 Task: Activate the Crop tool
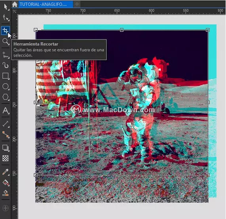click(6, 30)
